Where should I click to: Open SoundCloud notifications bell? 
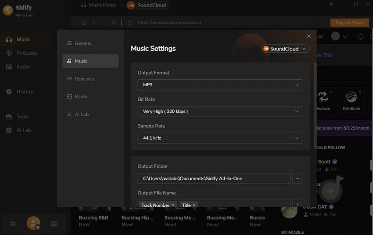(361, 36)
